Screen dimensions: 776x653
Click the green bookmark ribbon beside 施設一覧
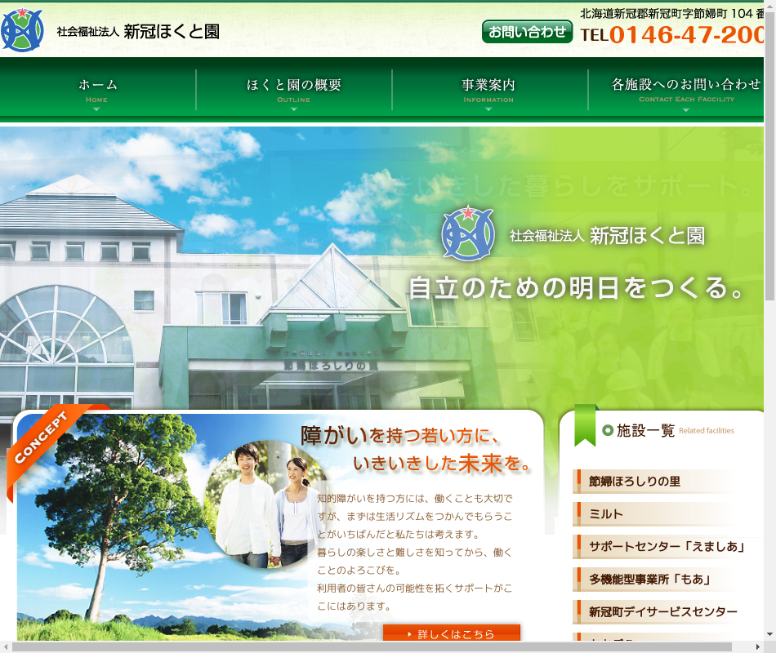tap(585, 426)
